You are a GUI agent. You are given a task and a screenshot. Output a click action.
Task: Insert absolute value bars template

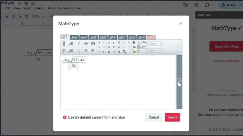point(86,50)
